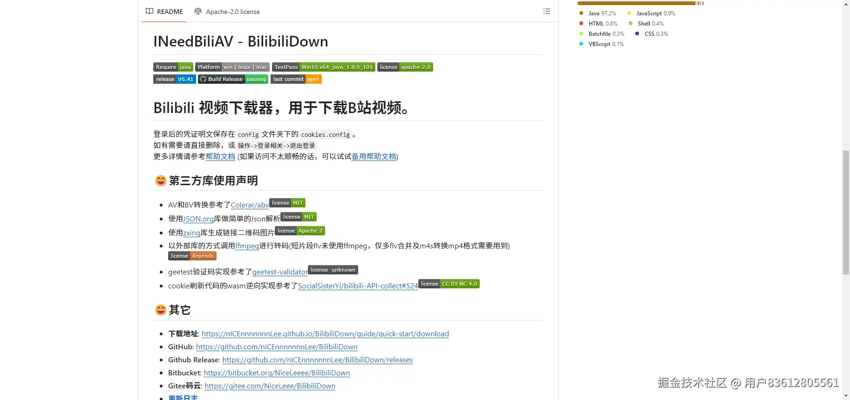Click MIT license badge beside Json解析
This screenshot has width=850, height=400.
coord(299,217)
